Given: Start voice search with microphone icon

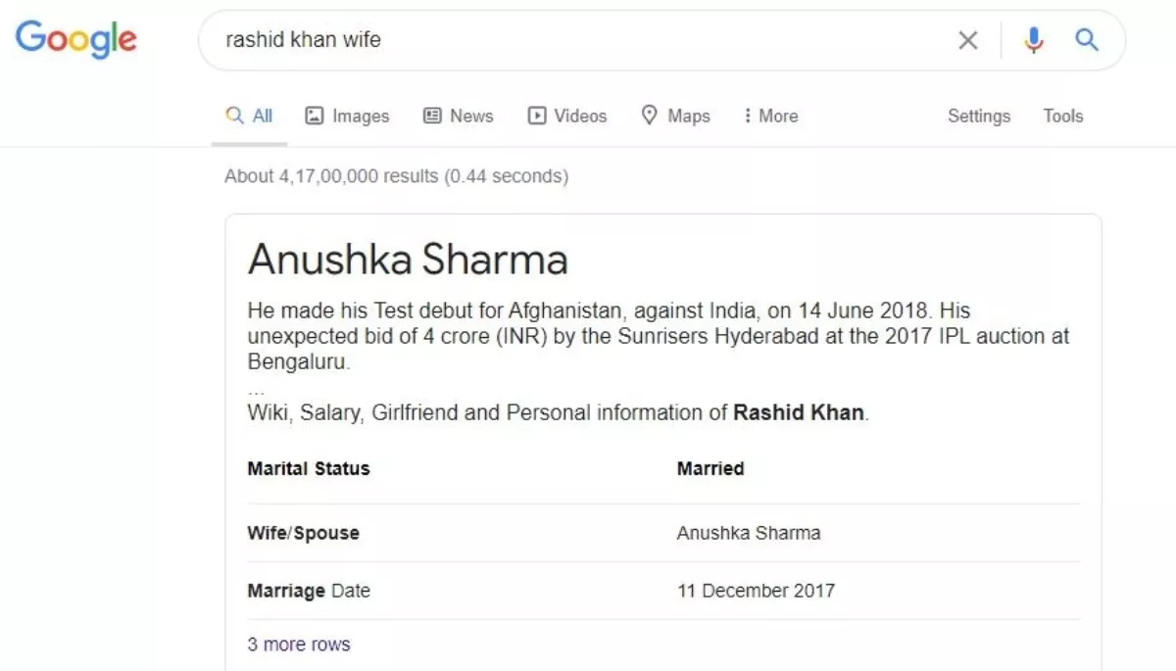Looking at the screenshot, I should point(1033,40).
